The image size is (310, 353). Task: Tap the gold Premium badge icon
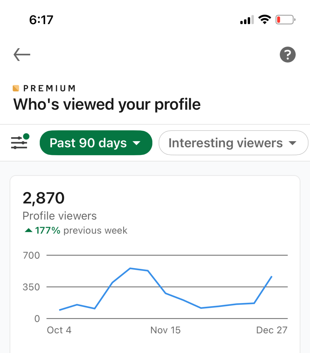[16, 88]
